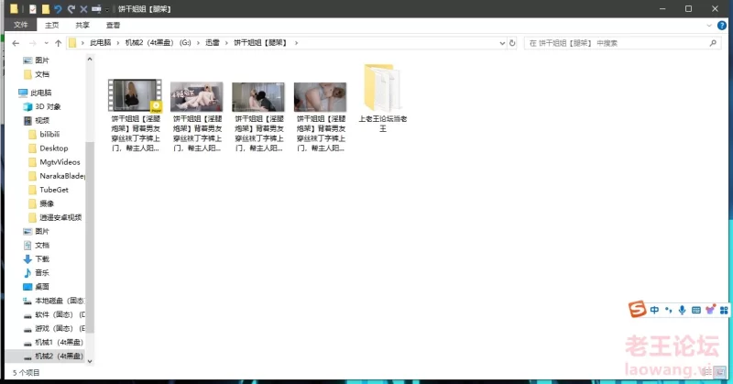The width and height of the screenshot is (733, 384).
Task: Toggle the punctuation mode on IME bar
Action: click(669, 310)
